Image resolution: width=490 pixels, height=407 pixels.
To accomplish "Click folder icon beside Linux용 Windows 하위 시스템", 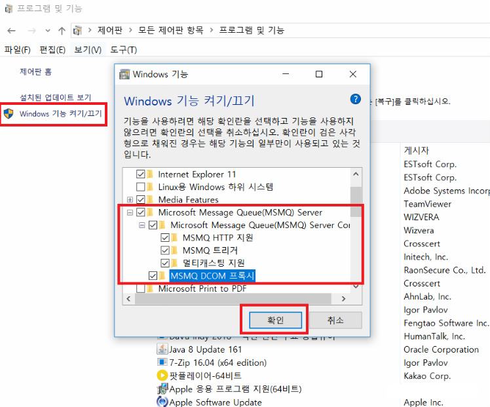I will coord(150,187).
